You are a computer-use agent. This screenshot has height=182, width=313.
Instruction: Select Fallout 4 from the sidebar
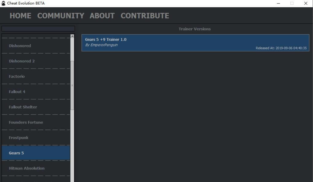point(36,92)
